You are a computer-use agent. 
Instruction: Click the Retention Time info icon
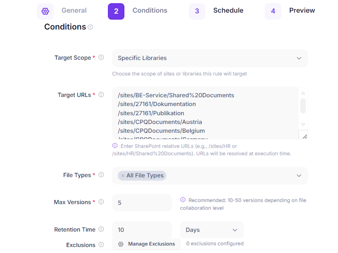[101, 229]
